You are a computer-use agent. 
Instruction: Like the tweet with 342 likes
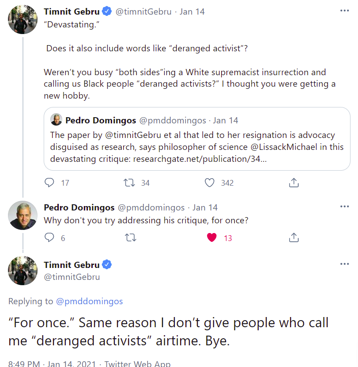pyautogui.click(x=210, y=183)
